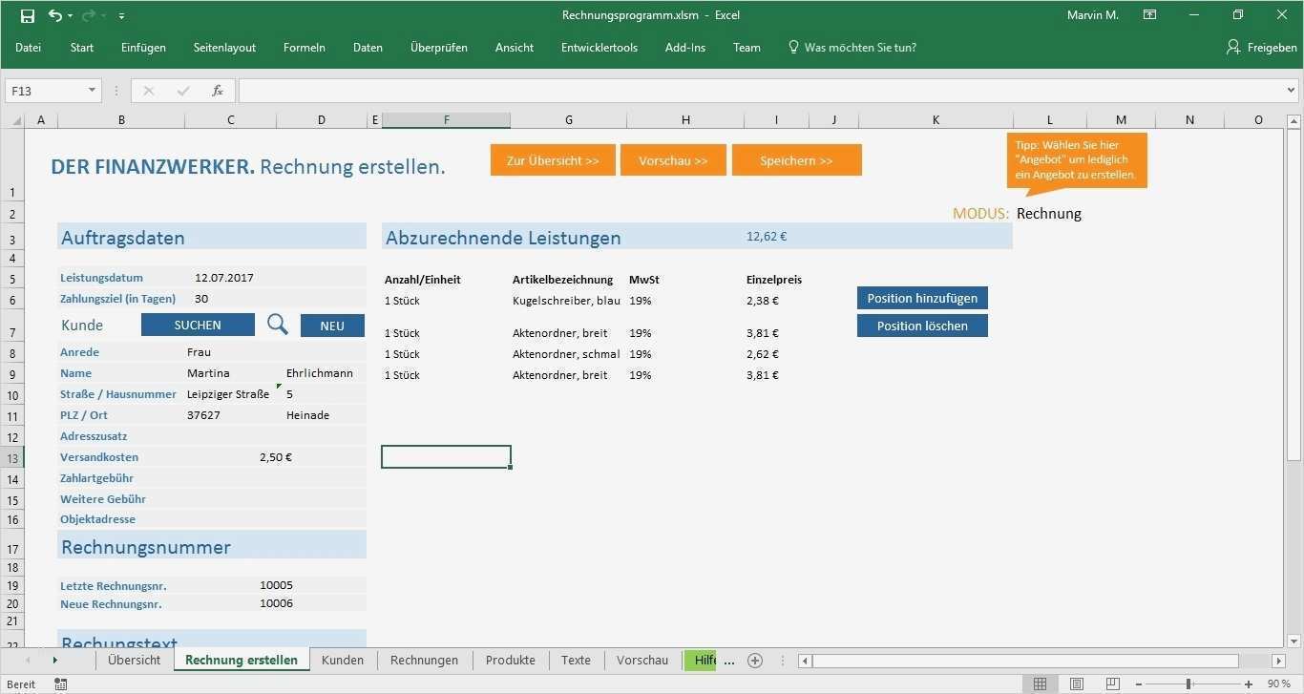Click the magnifying glass customer search icon
This screenshot has width=1304, height=694.
[278, 325]
